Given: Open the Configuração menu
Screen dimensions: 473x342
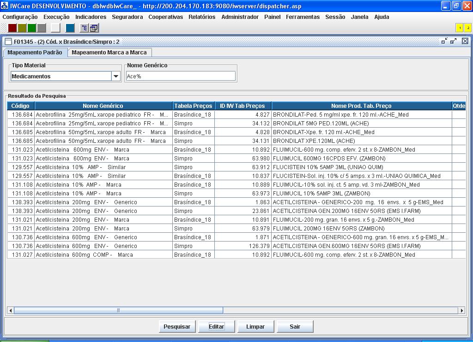Looking at the screenshot, I should coord(20,17).
